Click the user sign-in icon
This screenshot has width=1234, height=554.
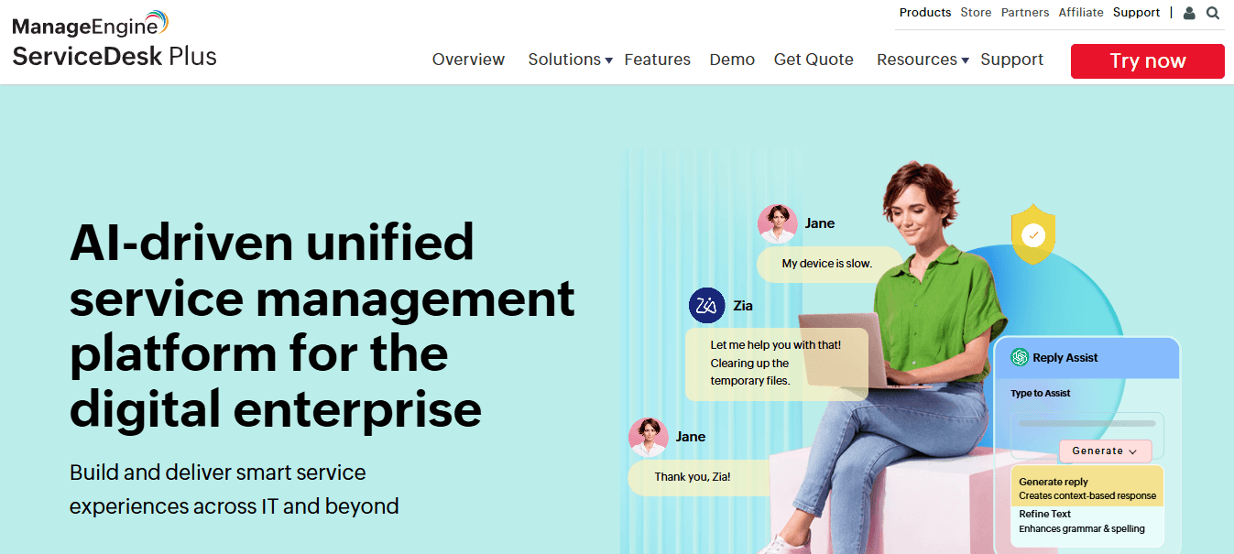[1189, 12]
